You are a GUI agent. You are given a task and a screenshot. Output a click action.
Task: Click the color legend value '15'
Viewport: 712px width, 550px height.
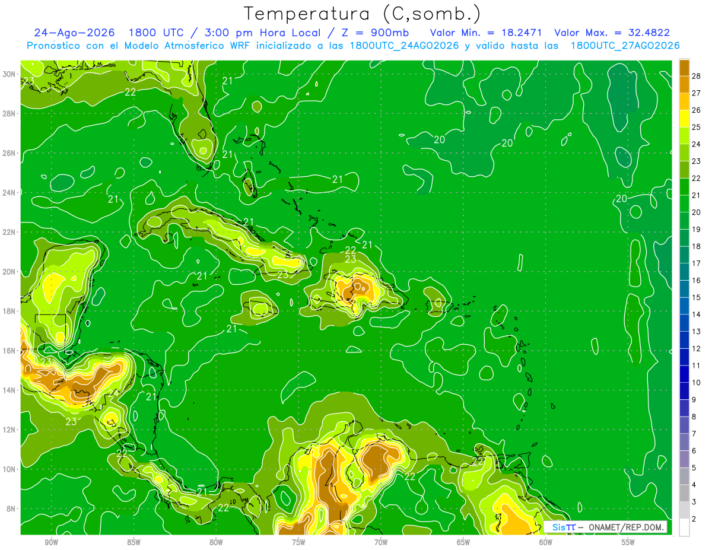click(697, 297)
